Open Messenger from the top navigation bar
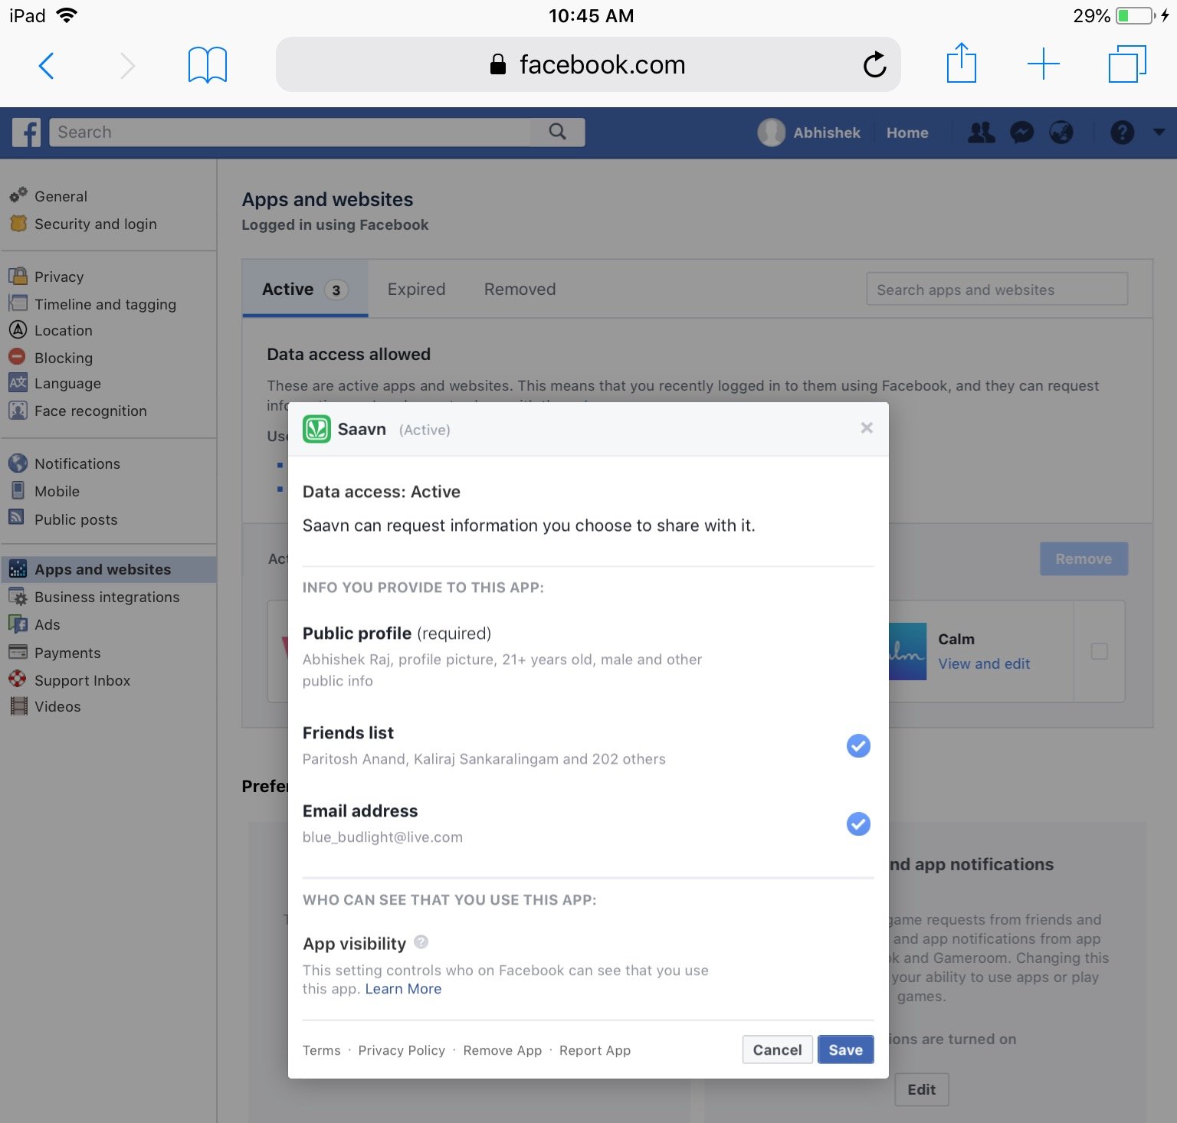The image size is (1177, 1123). coord(1021,133)
